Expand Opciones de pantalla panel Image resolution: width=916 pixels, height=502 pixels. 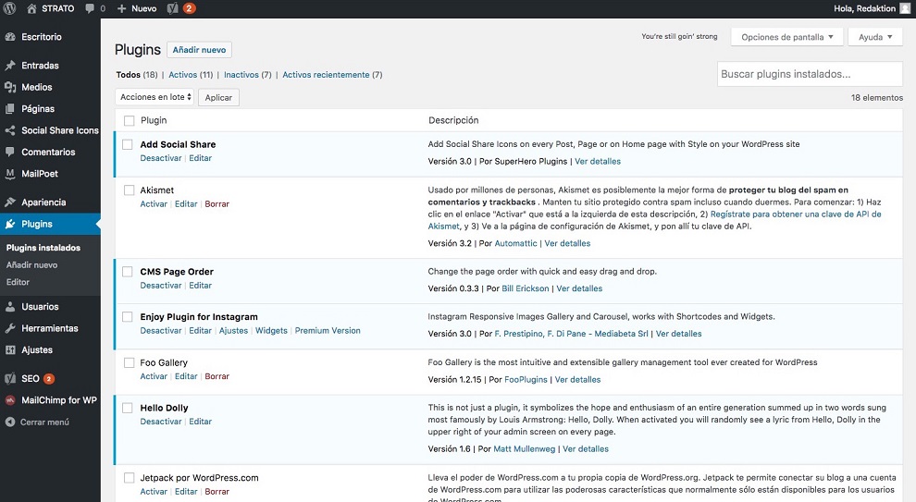point(786,37)
